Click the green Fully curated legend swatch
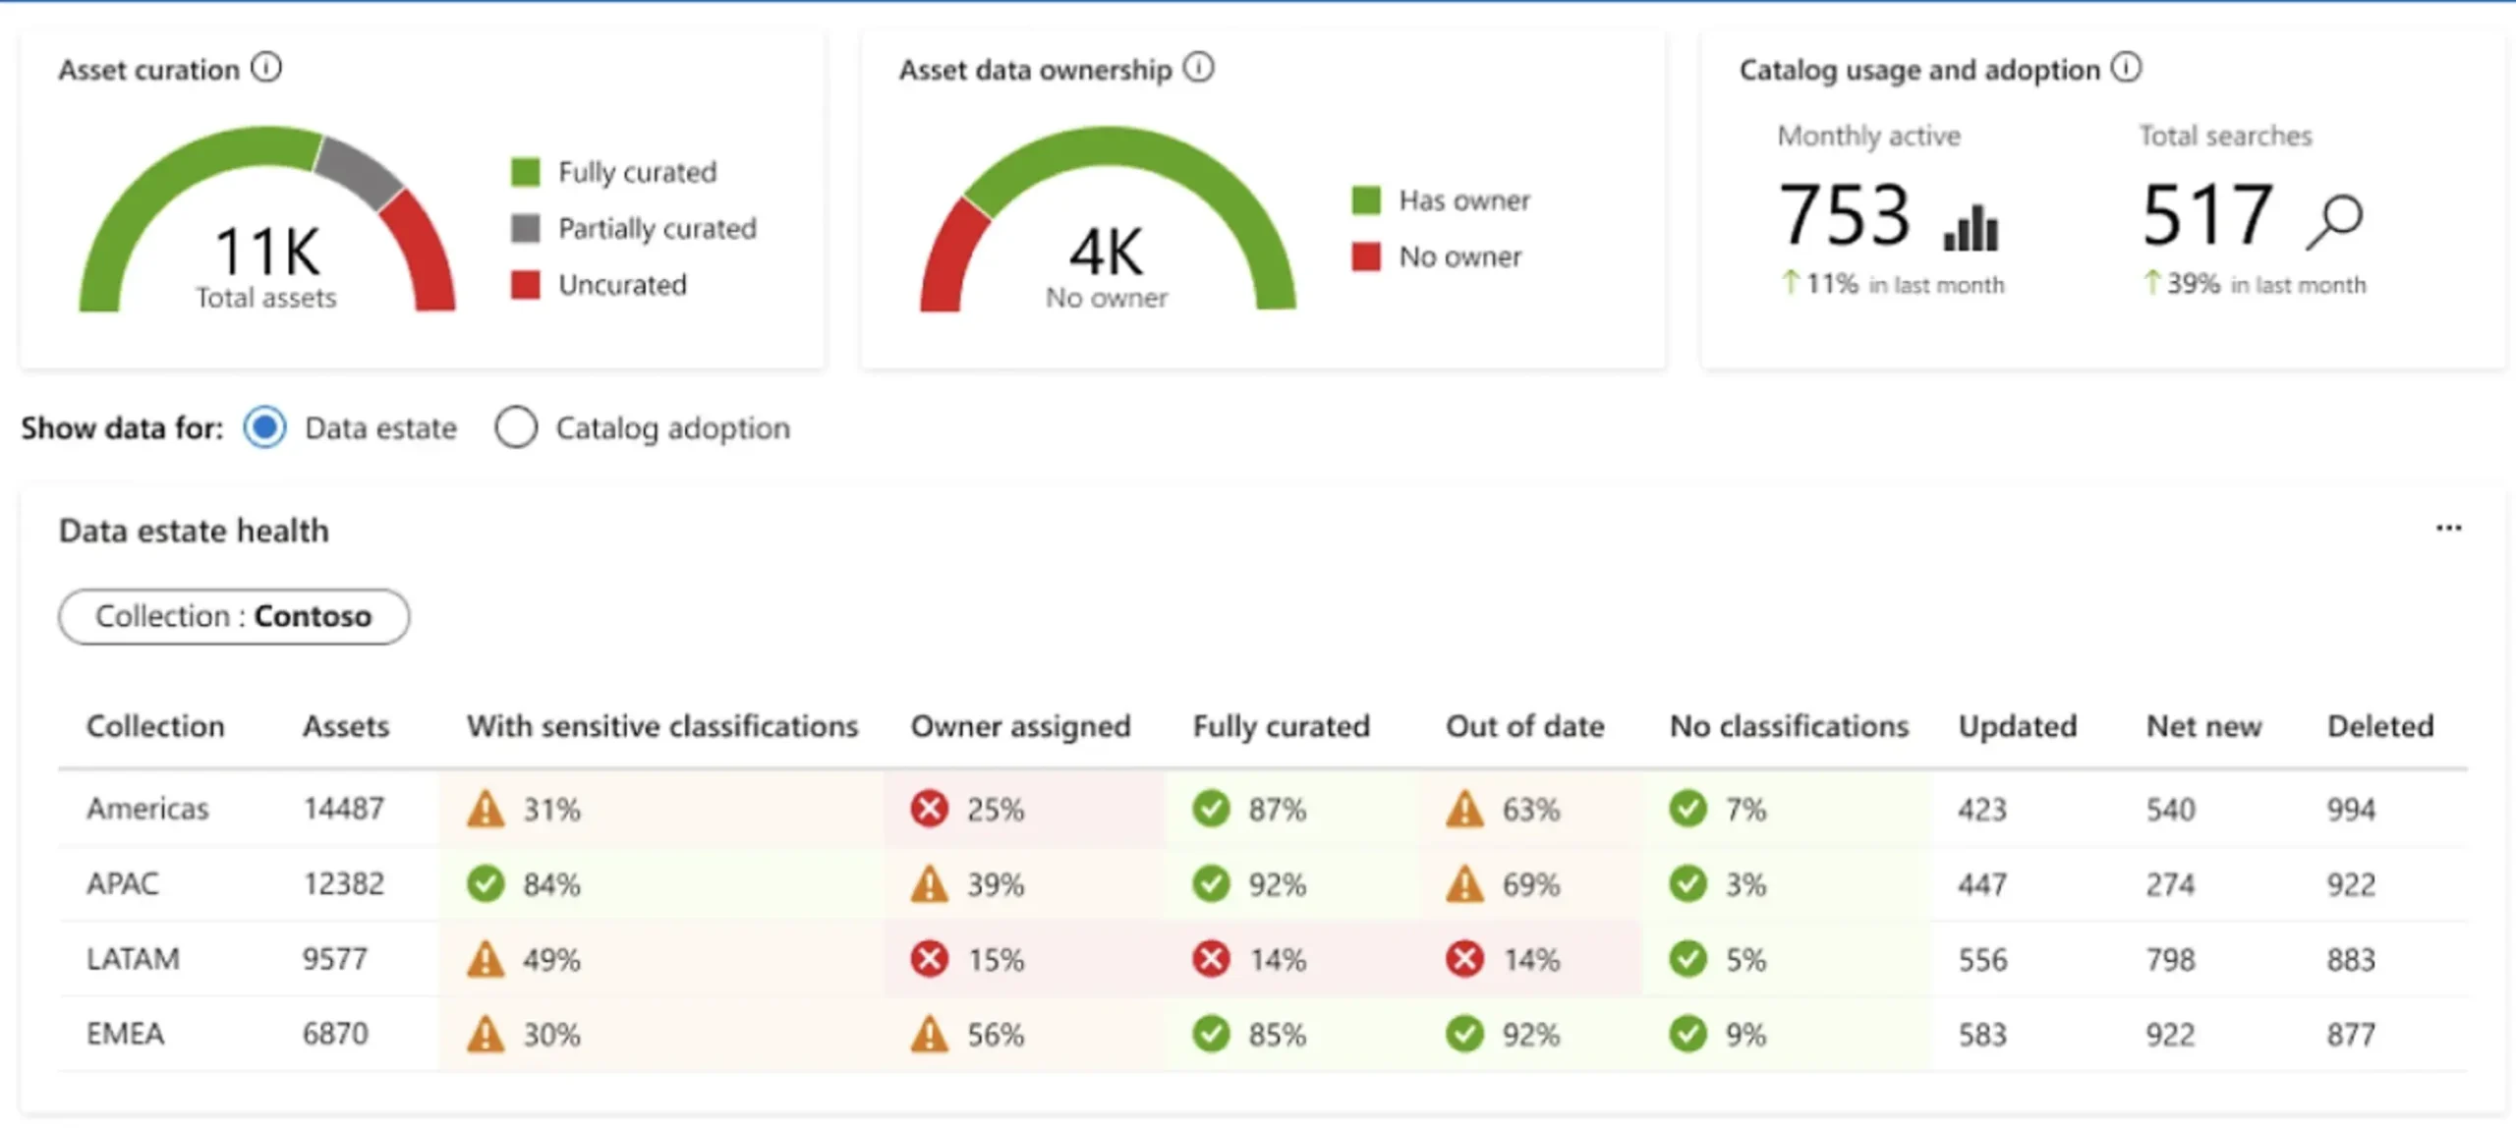The height and width of the screenshot is (1128, 2516). (526, 172)
